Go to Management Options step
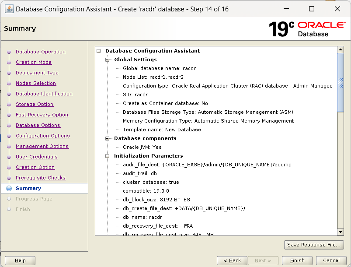The width and height of the screenshot is (351, 267). point(42,146)
